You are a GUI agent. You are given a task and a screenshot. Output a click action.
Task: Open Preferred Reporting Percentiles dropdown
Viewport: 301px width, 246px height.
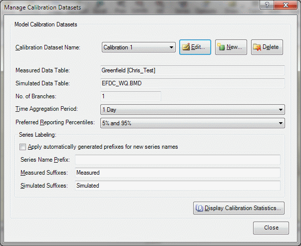click(192, 123)
